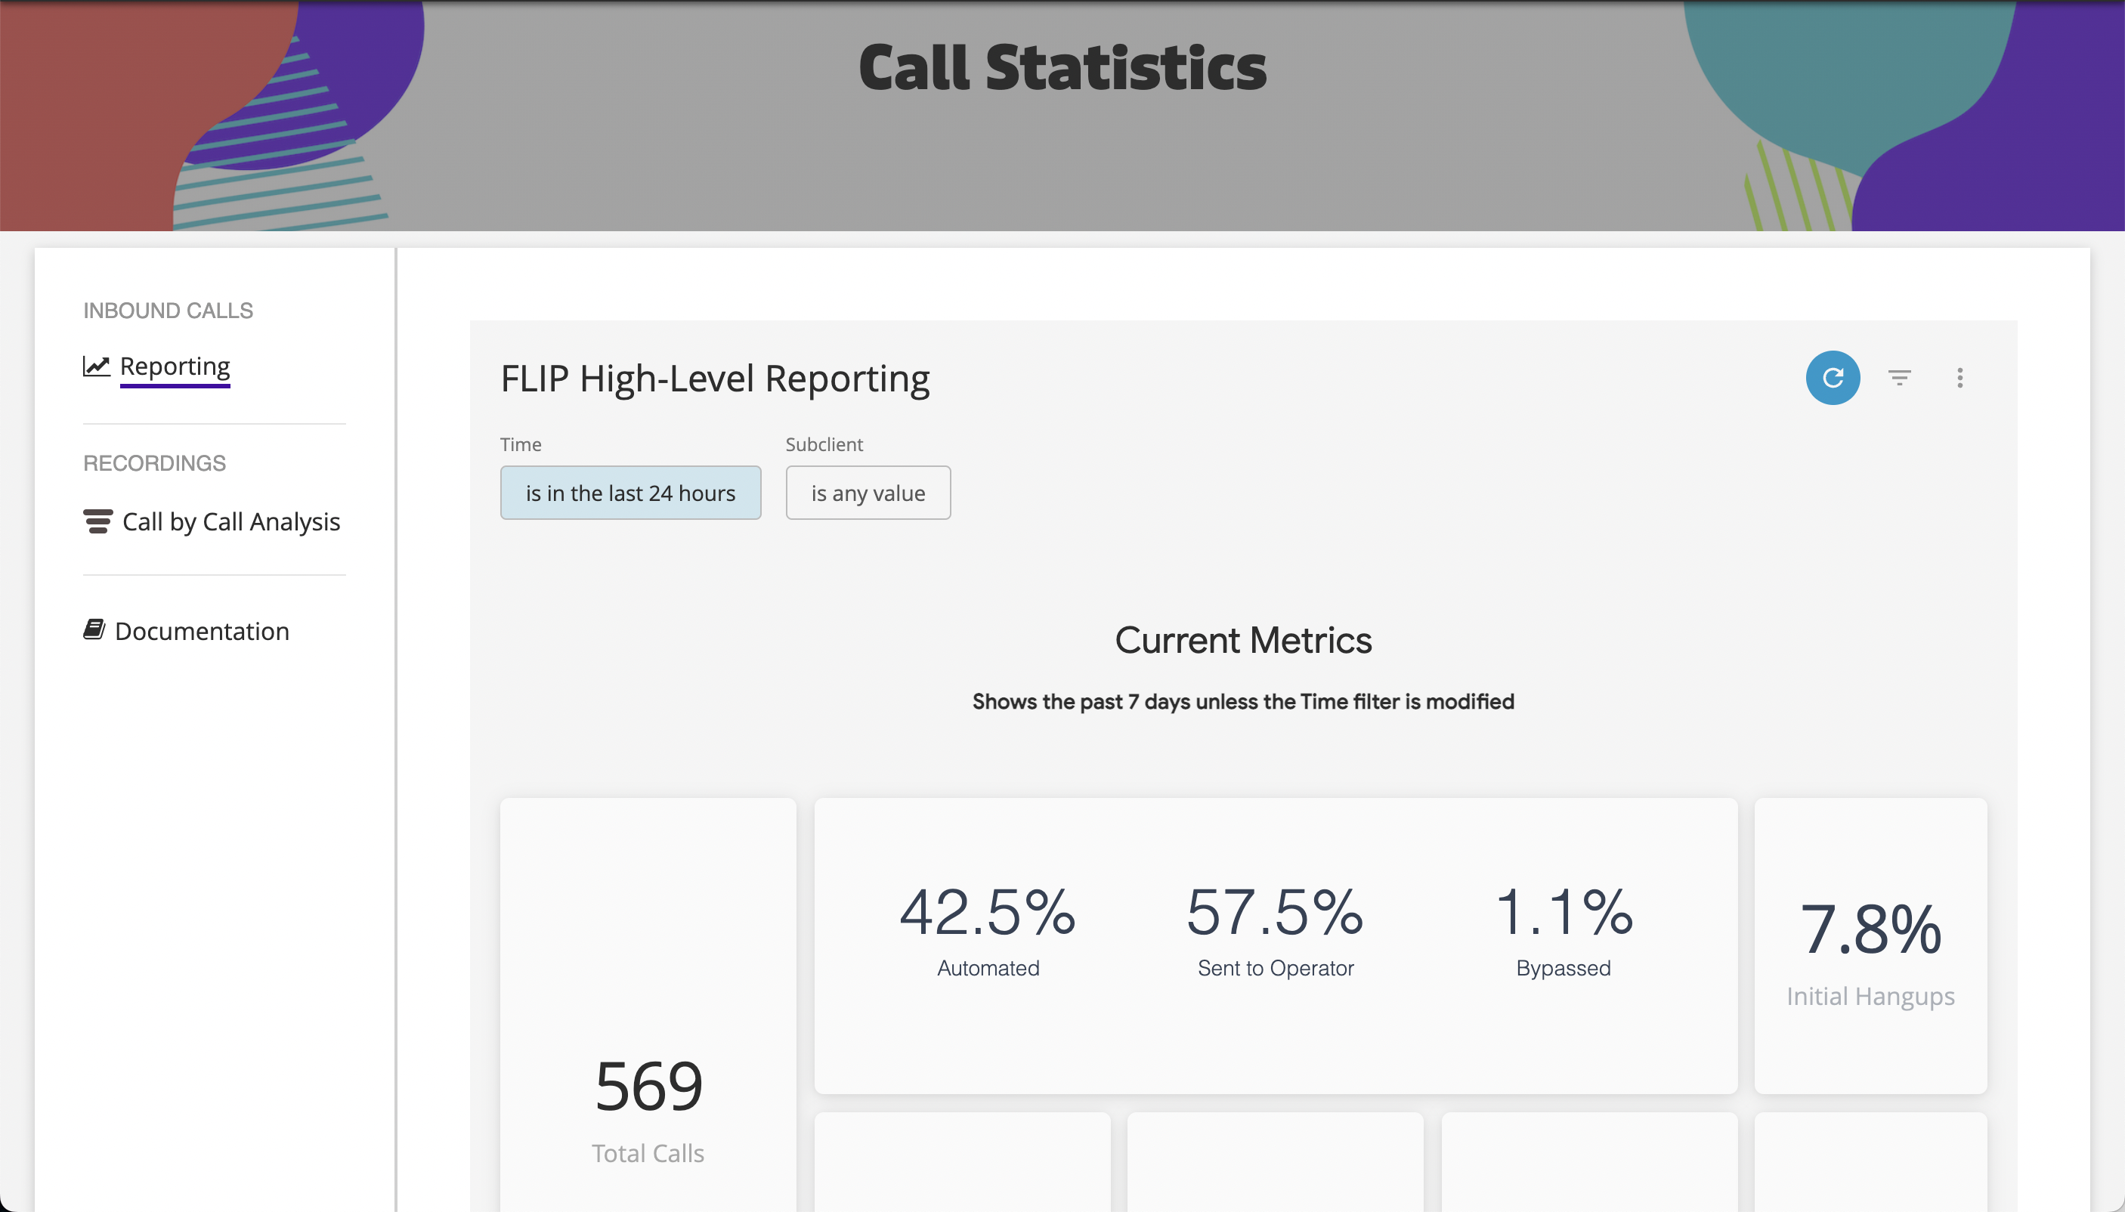
Task: Click the Call Statistics page heading
Action: coord(1062,66)
